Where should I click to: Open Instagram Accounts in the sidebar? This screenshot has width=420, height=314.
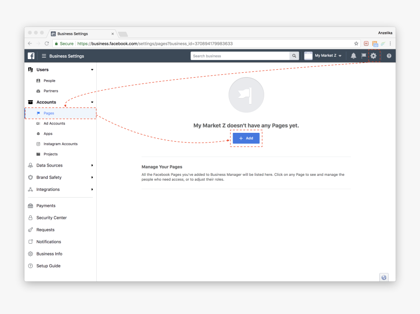click(x=61, y=144)
